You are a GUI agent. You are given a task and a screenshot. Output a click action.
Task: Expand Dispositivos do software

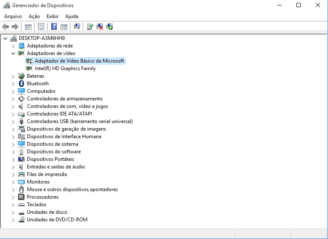click(13, 152)
